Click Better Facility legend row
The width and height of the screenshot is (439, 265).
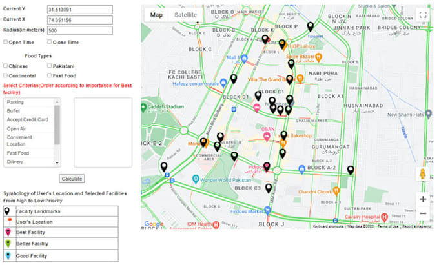click(61, 244)
